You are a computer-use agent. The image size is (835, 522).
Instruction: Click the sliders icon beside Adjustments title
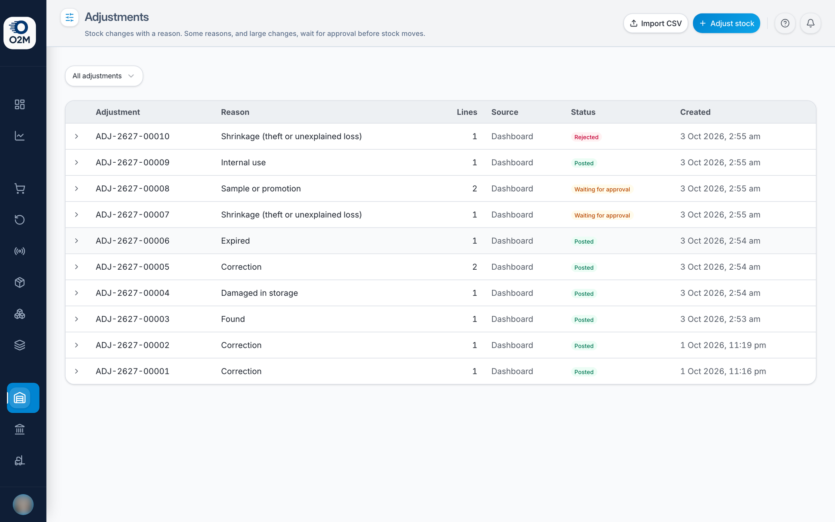[70, 17]
